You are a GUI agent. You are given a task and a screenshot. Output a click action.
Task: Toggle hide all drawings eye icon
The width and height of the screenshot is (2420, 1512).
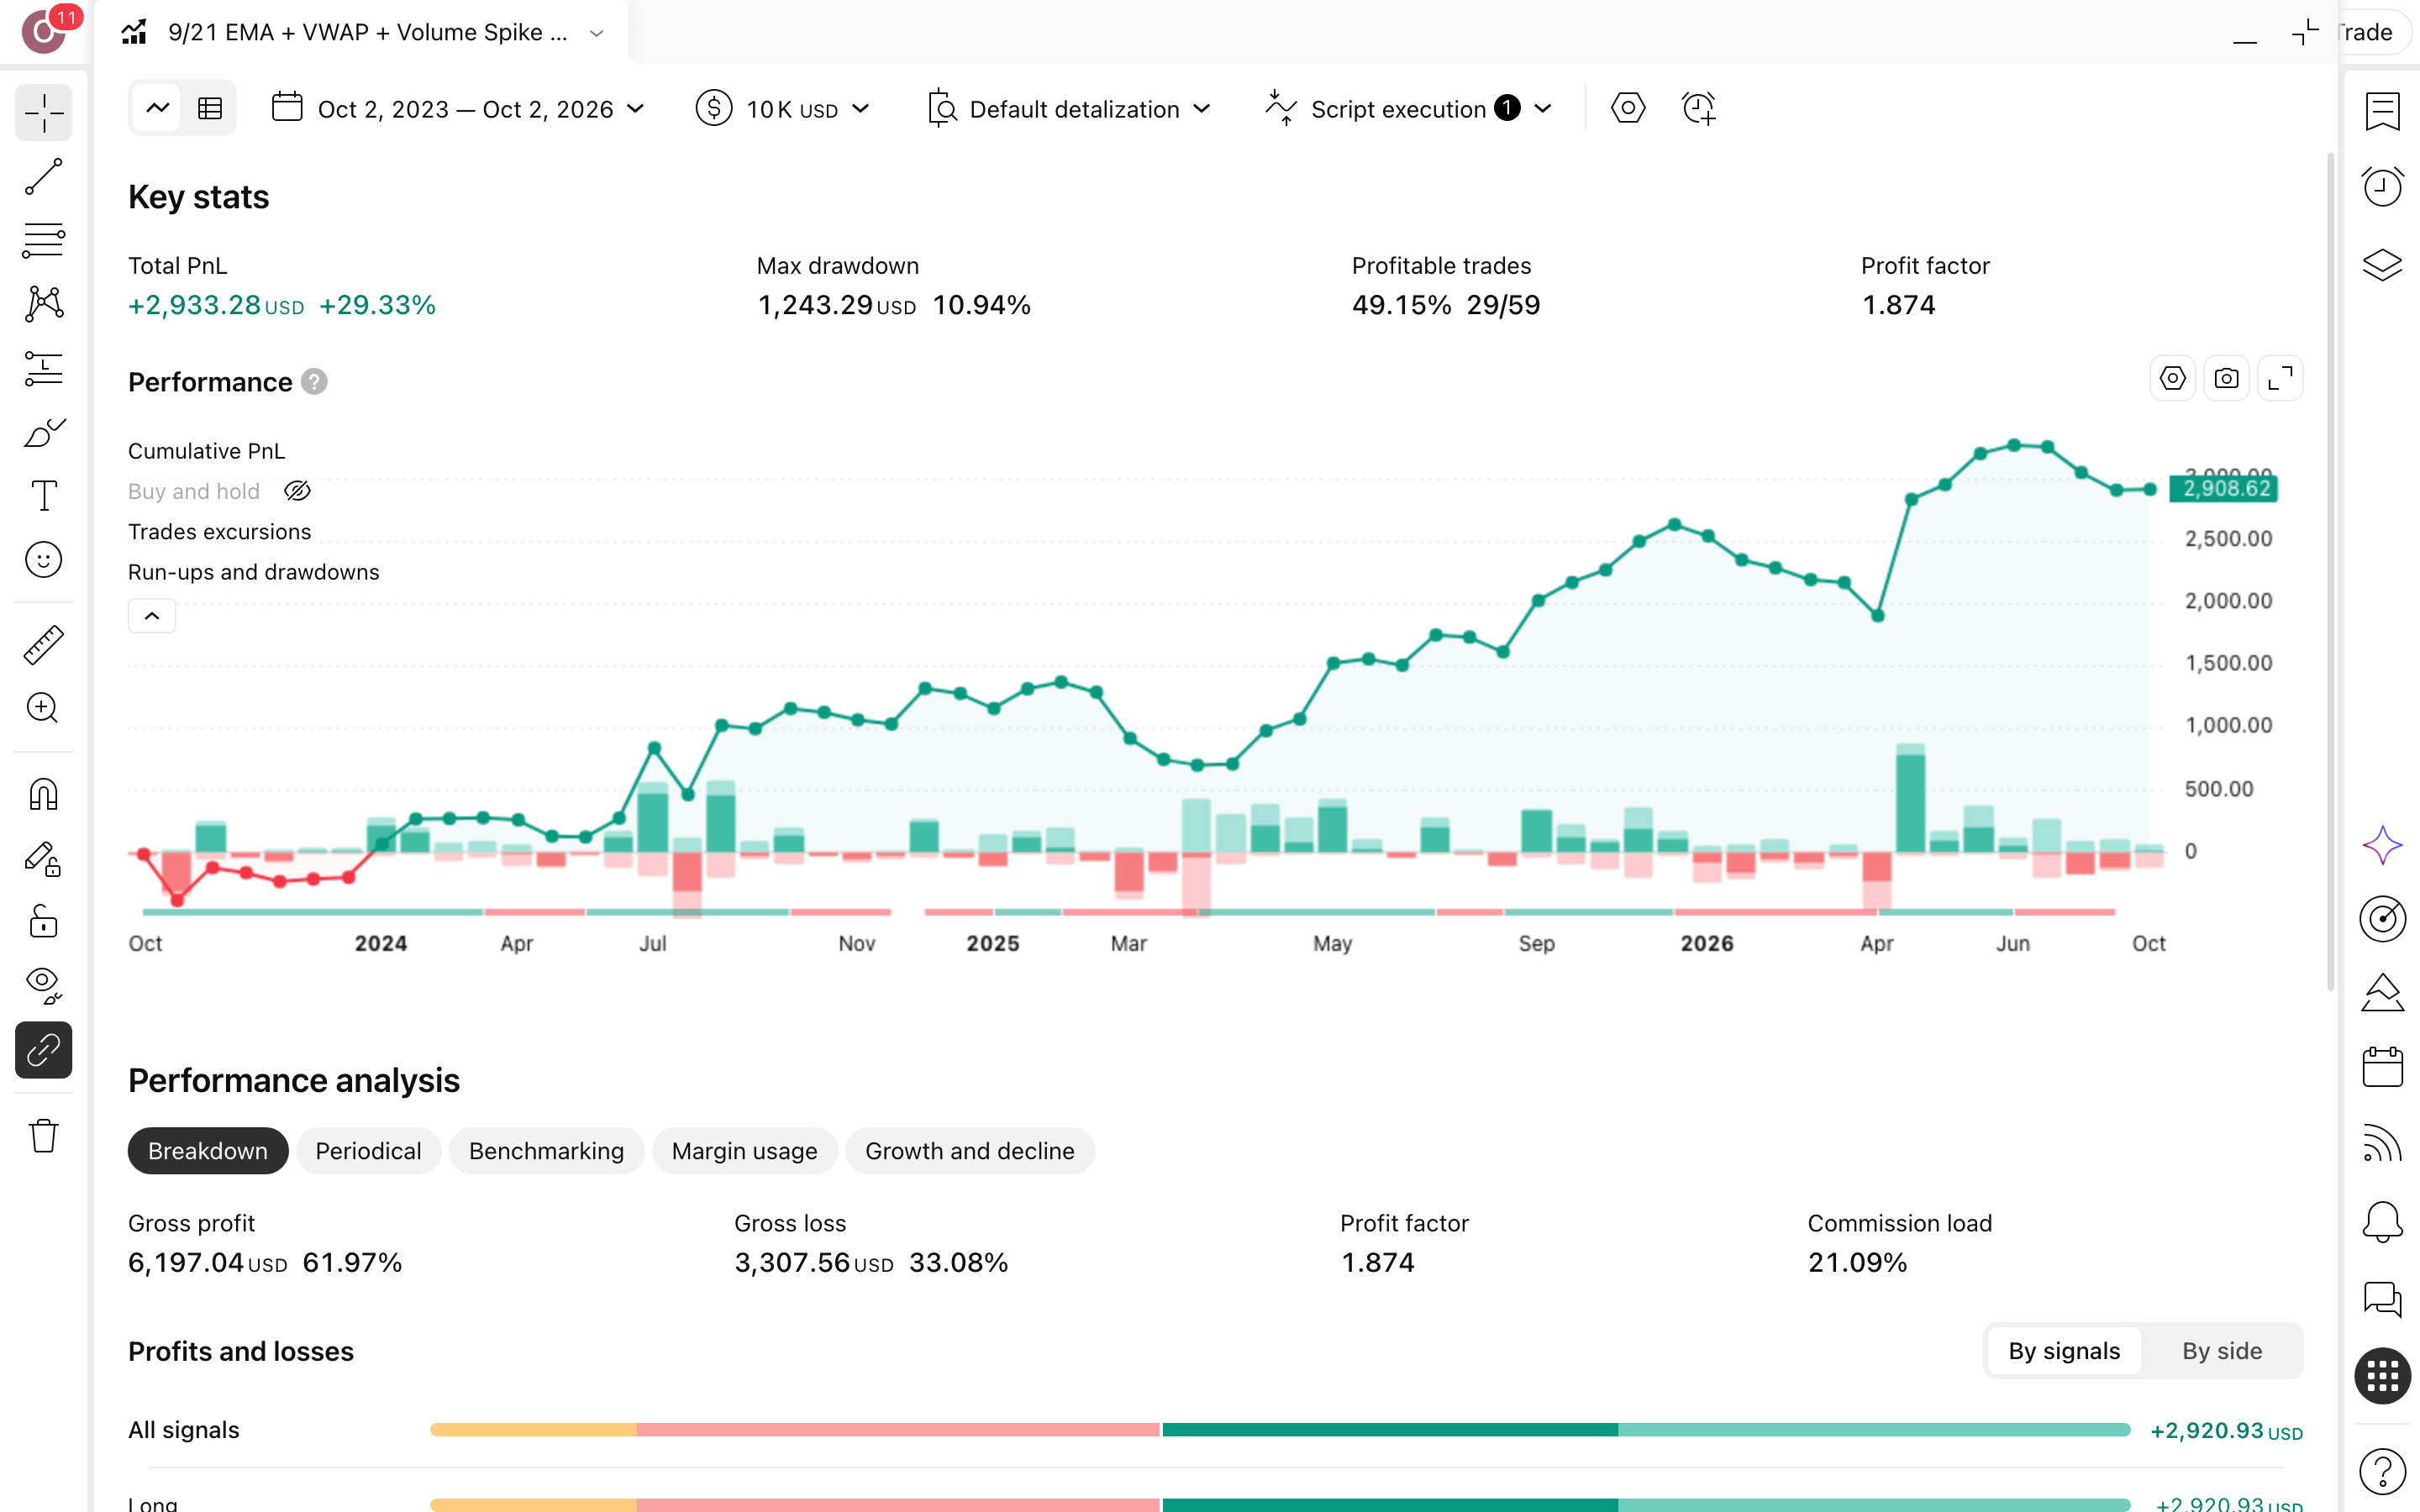(44, 985)
